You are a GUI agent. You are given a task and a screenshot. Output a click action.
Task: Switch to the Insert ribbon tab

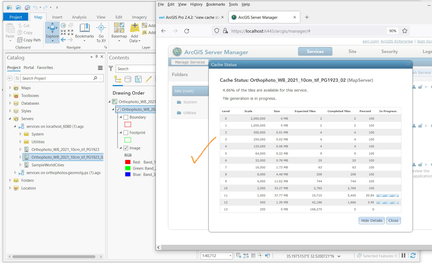click(57, 17)
